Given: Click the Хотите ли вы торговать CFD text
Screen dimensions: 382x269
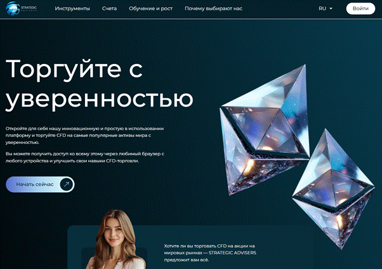Looking at the screenshot, I should [210, 253].
